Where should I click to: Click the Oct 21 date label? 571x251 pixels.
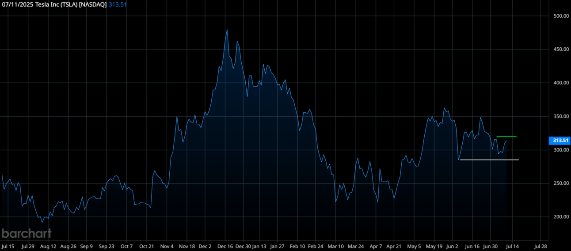click(x=146, y=246)
